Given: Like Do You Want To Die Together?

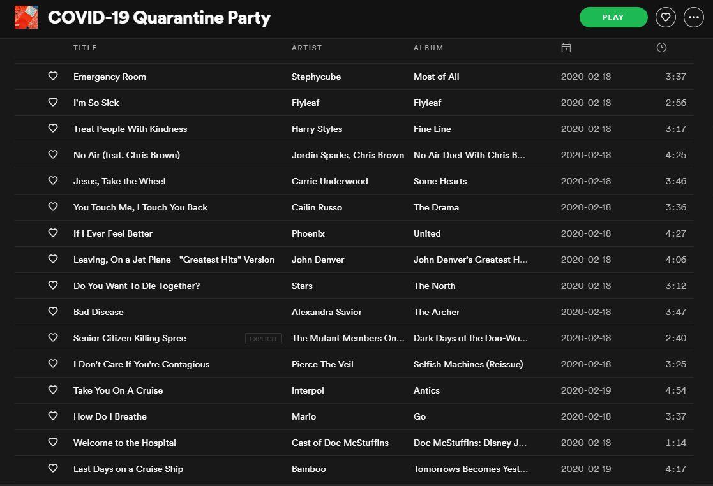Looking at the screenshot, I should 53,285.
